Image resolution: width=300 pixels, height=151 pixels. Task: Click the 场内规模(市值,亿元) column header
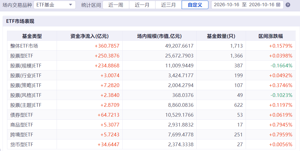point(159,36)
